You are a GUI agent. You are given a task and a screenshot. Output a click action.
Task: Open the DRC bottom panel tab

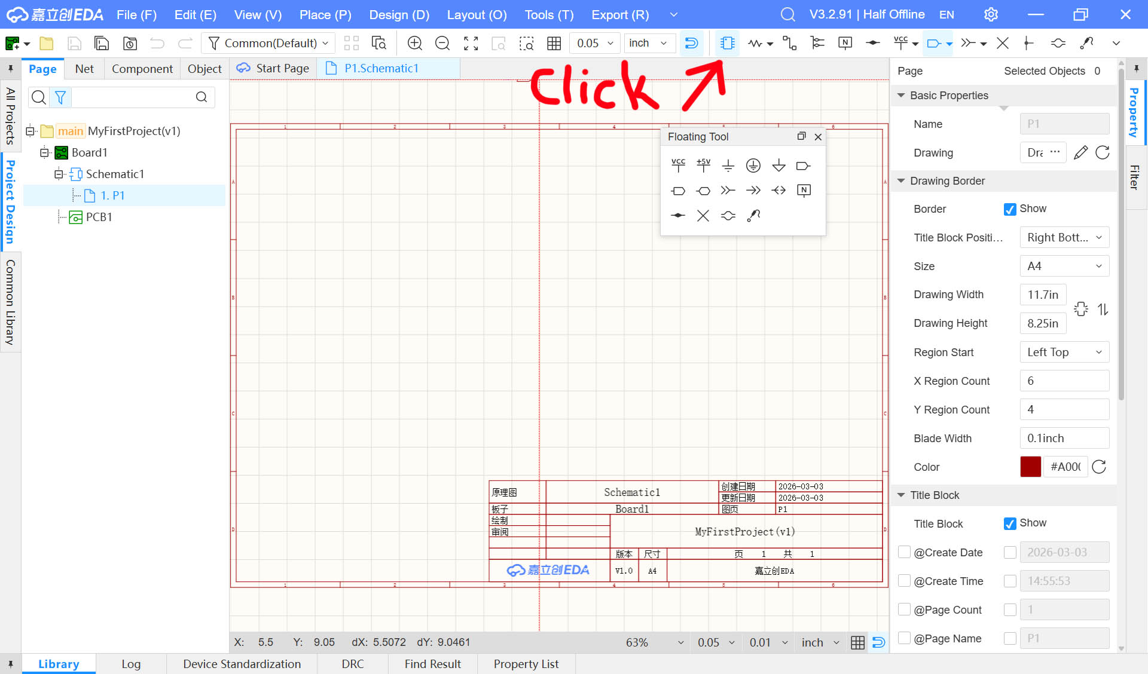[x=352, y=664]
